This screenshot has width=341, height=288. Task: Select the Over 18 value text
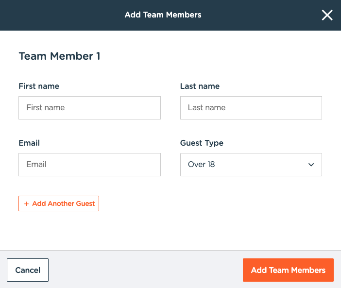(201, 165)
